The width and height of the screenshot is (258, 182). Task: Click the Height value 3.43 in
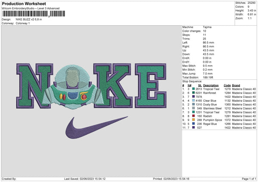coord(252,10)
